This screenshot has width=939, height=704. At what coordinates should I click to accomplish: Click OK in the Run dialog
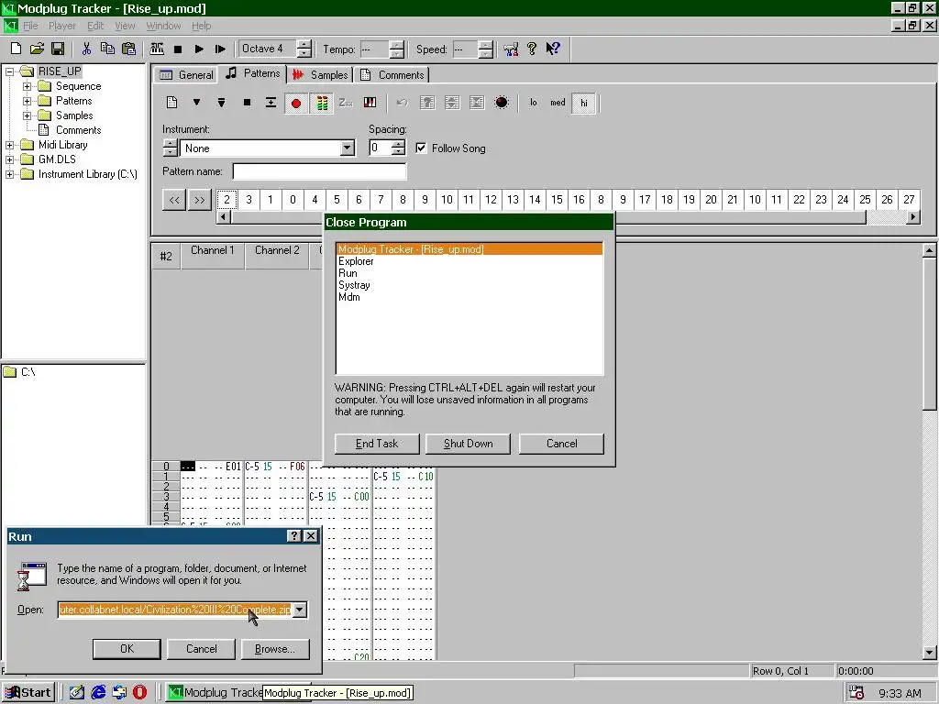pyautogui.click(x=127, y=649)
